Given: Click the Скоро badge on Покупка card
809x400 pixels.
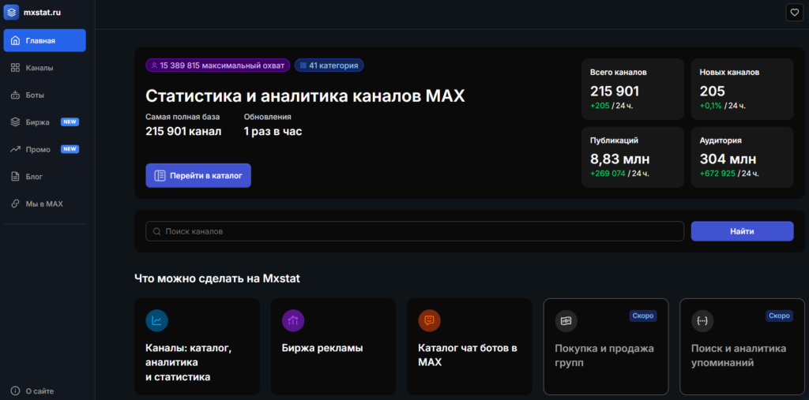Looking at the screenshot, I should [x=643, y=316].
